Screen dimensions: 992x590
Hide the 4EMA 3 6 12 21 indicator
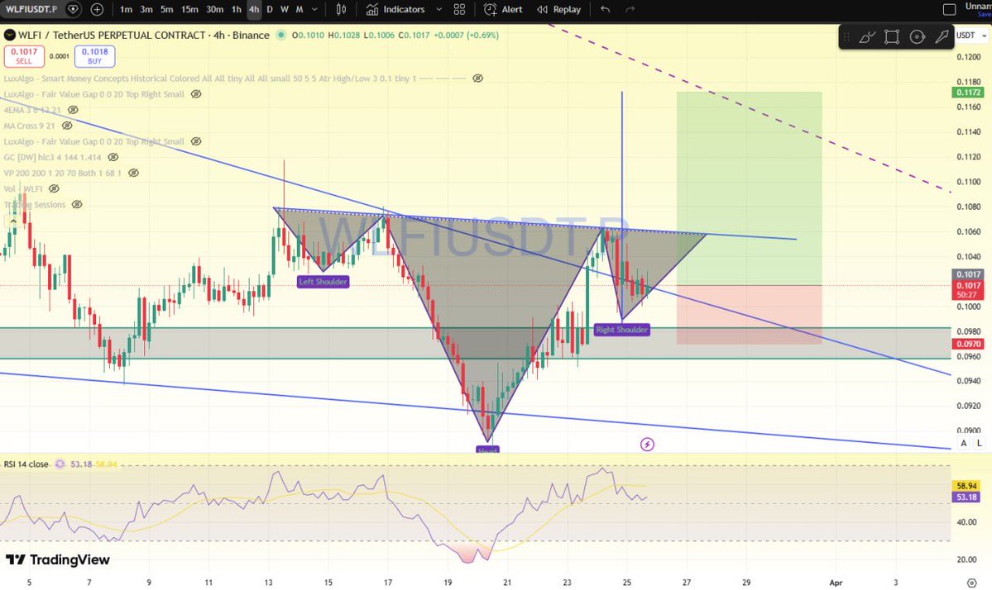(x=73, y=111)
